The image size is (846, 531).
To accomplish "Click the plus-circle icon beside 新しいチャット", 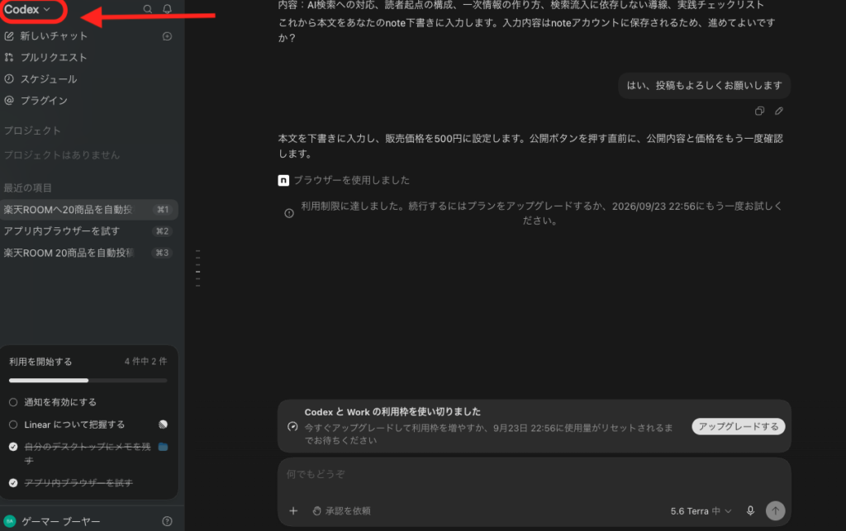I will click(x=167, y=36).
